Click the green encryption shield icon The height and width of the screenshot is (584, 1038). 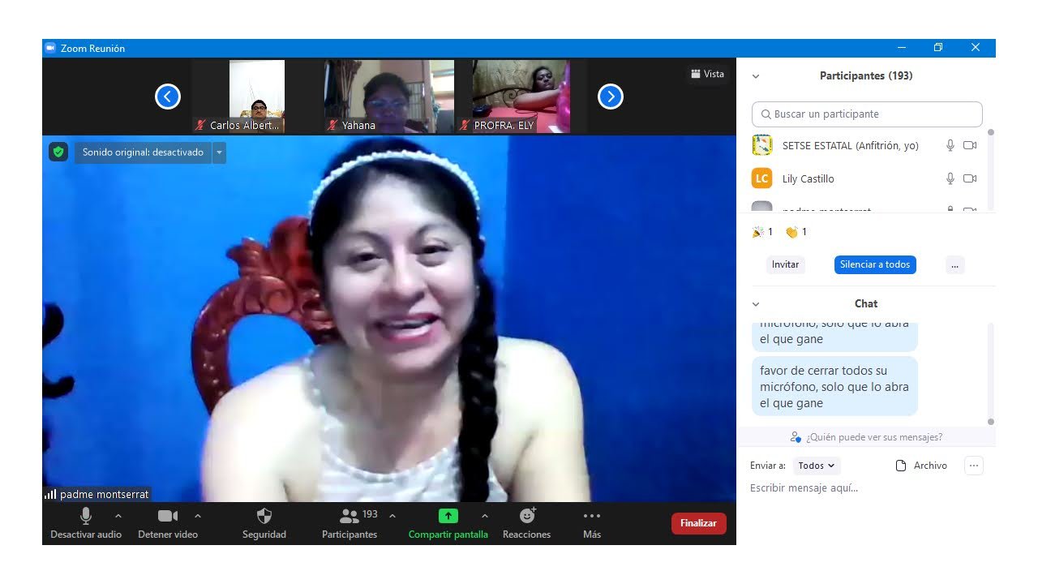point(58,152)
